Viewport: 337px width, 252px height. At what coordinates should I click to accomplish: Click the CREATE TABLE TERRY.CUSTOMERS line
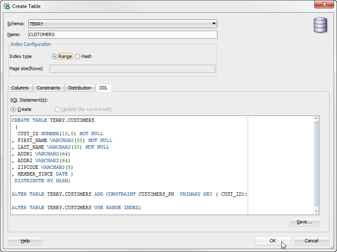[x=53, y=120]
